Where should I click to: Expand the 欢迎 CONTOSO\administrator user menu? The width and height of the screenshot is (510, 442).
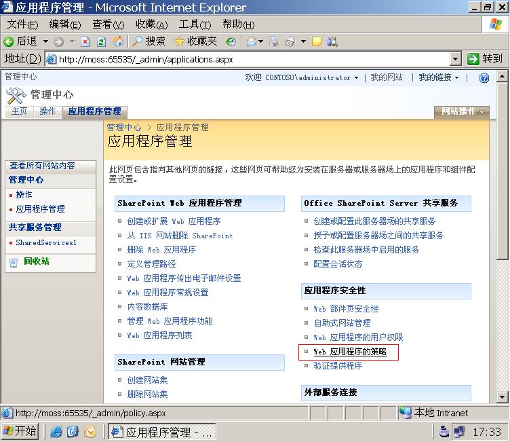[302, 77]
